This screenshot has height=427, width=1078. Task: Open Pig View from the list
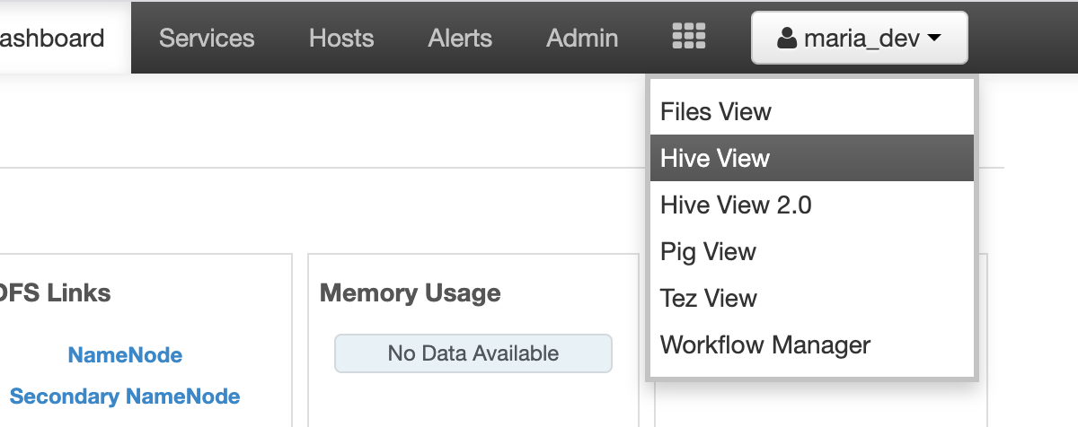(x=812, y=251)
